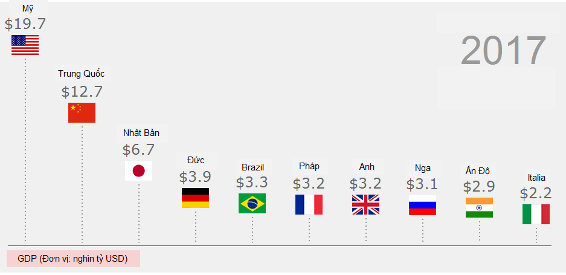Image resolution: width=566 pixels, height=275 pixels.
Task: Click the China flag icon
Action: point(82,112)
